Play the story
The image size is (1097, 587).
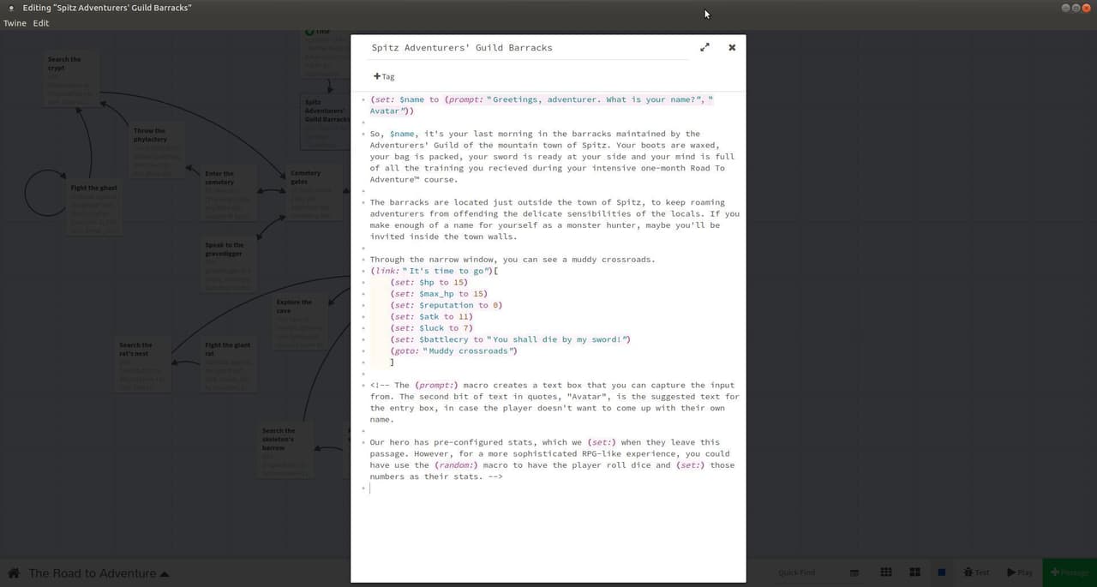coord(1020,572)
